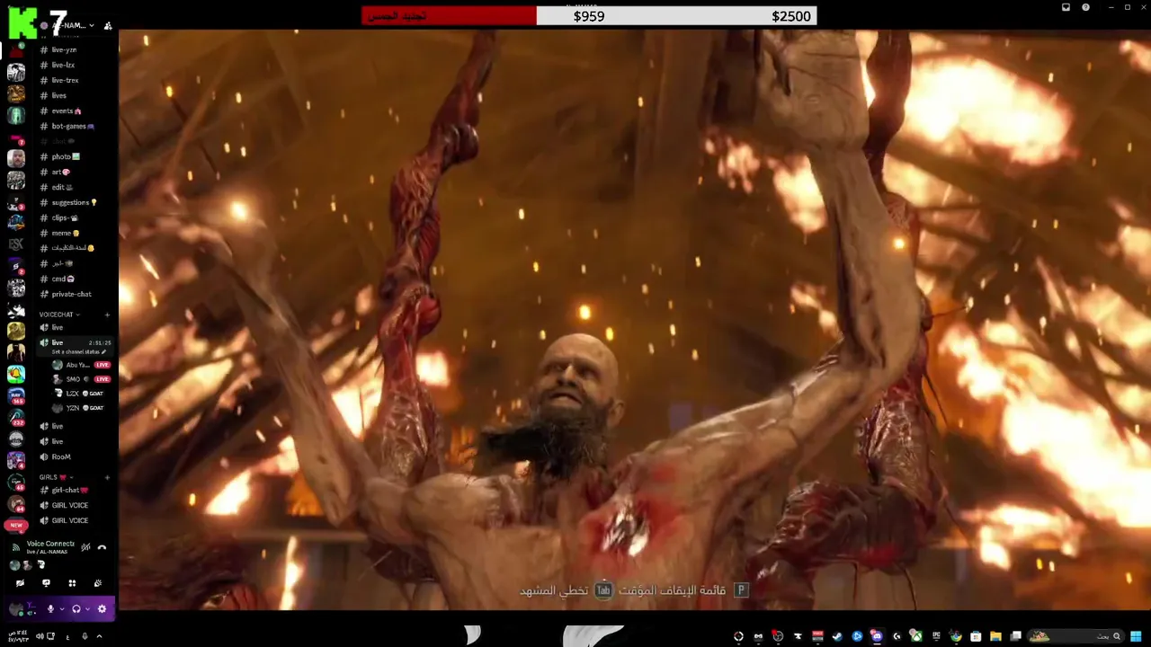Click P pause menu game prompt
The width and height of the screenshot is (1151, 647).
click(684, 590)
